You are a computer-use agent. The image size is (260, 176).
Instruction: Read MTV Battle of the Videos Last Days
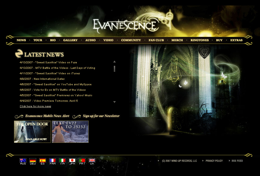[x=57, y=68]
